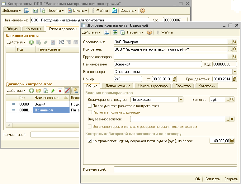Click the magnifier icon next to Организация field
This screenshot has width=241, height=184.
[x=235, y=42]
